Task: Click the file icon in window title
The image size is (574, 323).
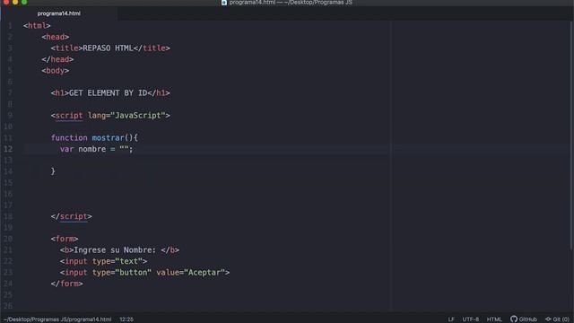Action: [x=224, y=3]
